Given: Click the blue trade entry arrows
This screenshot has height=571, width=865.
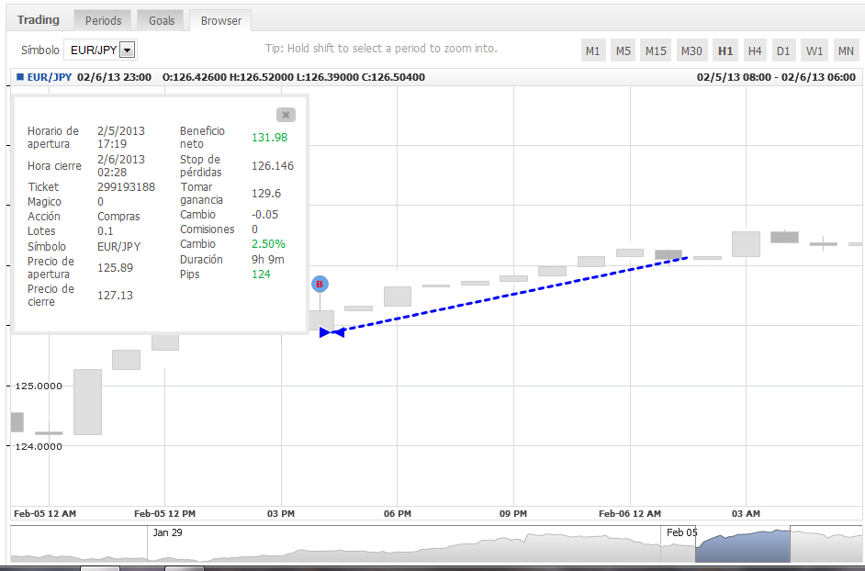Looking at the screenshot, I should [332, 332].
